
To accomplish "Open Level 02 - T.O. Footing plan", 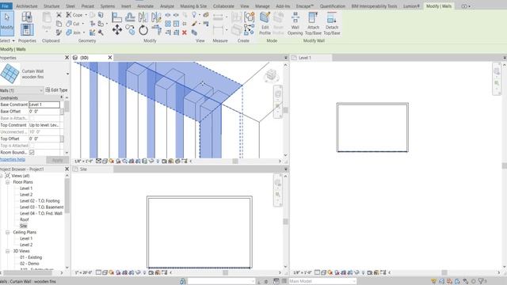I will click(40, 201).
